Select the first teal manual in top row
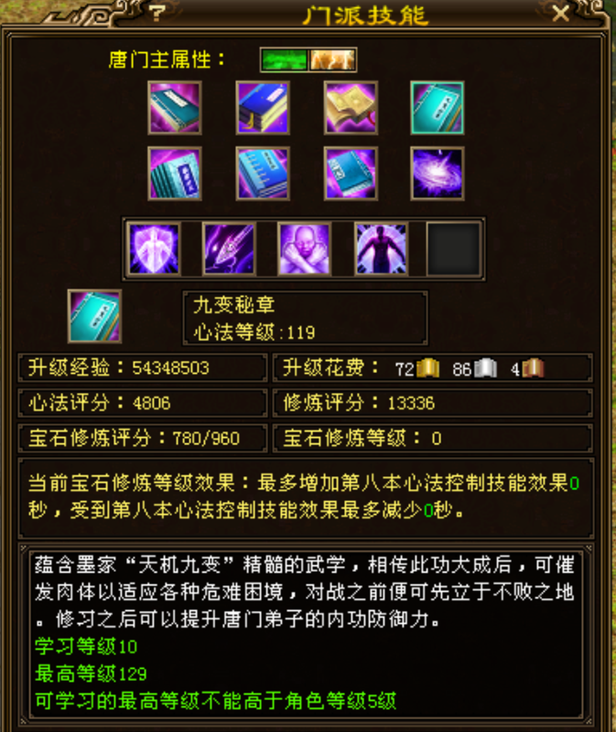The width and height of the screenshot is (616, 732). [175, 108]
